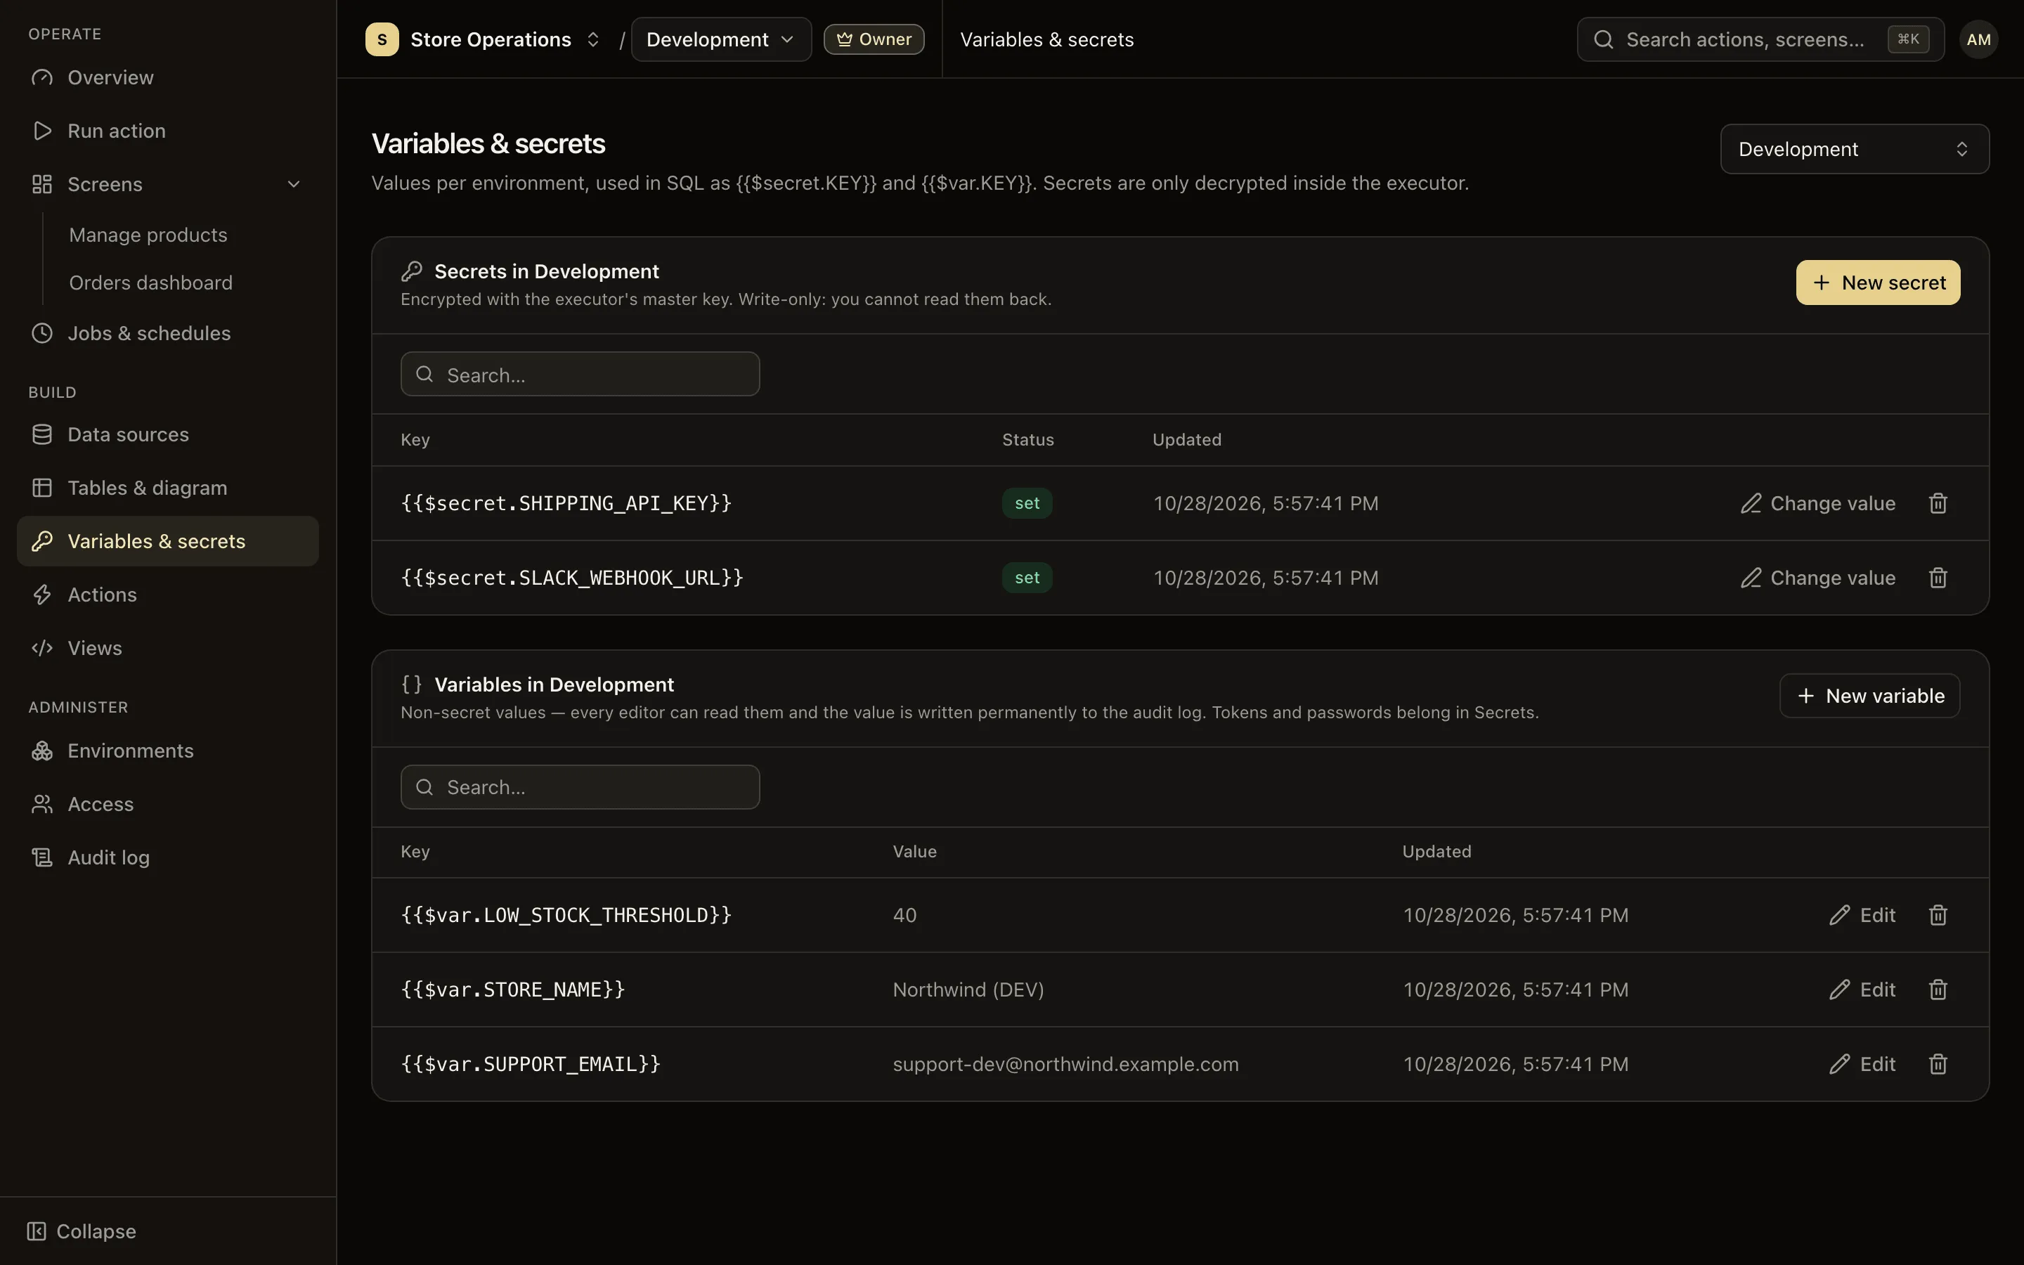Image resolution: width=2024 pixels, height=1265 pixels.
Task: Click the support-dev@northwind.example.com value
Action: tap(1065, 1064)
